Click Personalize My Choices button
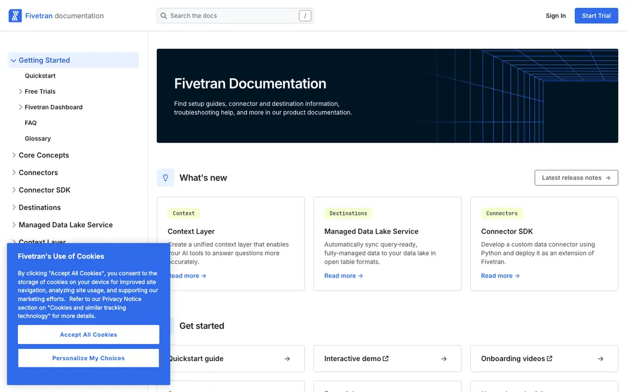This screenshot has height=392, width=627. coord(88,358)
